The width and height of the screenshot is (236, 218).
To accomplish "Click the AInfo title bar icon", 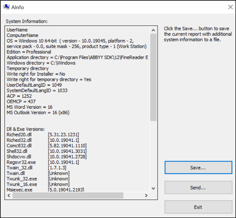I will click(6, 7).
